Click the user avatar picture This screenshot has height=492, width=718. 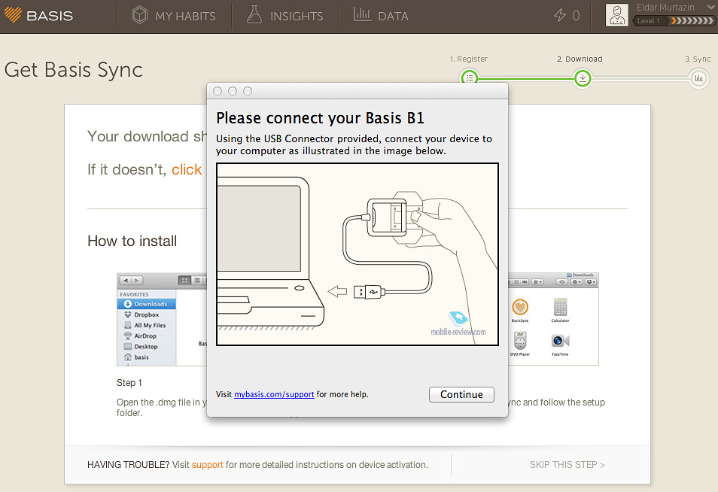coord(617,15)
